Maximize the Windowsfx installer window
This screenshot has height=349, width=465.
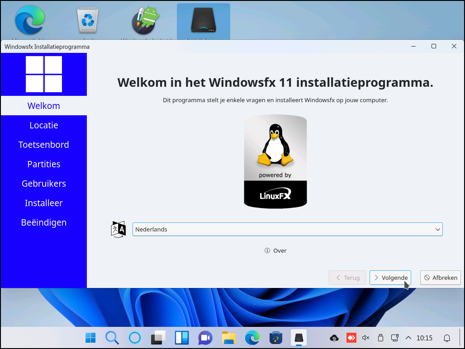pyautogui.click(x=434, y=46)
